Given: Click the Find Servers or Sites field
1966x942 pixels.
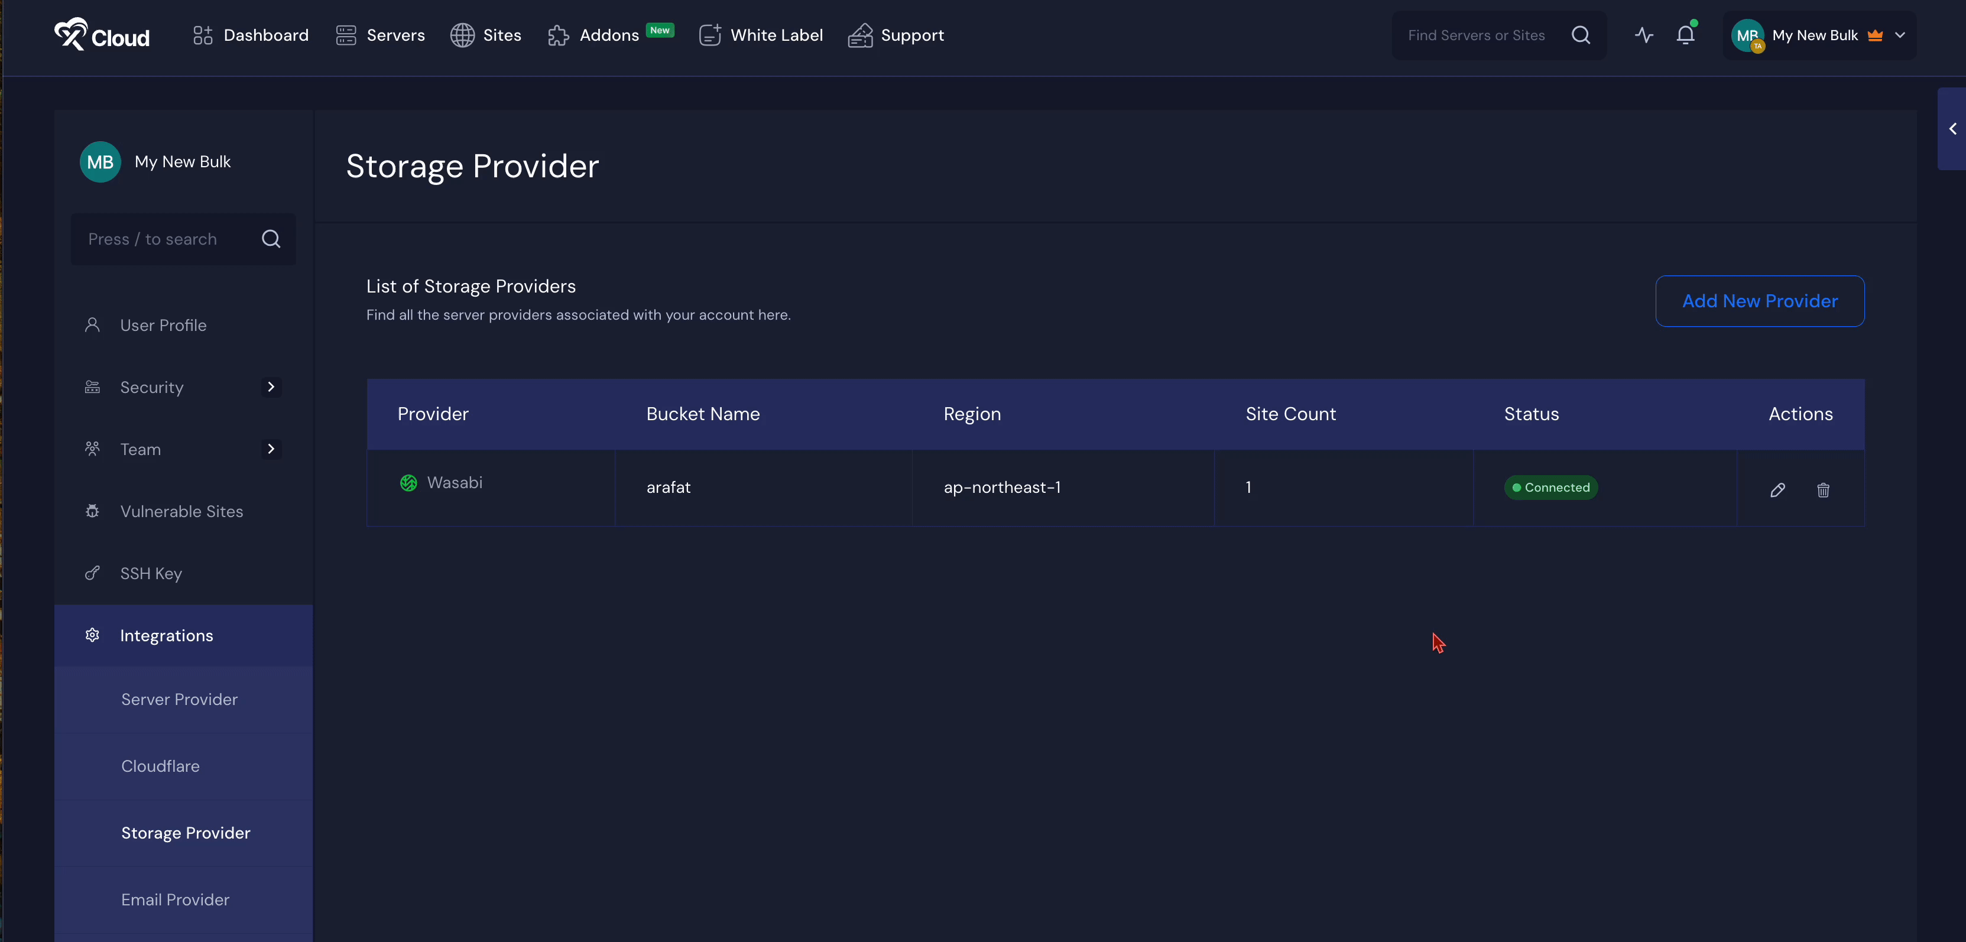Looking at the screenshot, I should click(x=1476, y=35).
